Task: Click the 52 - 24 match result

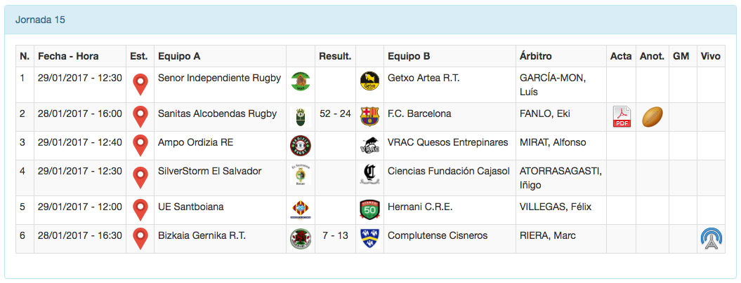Action: (335, 113)
